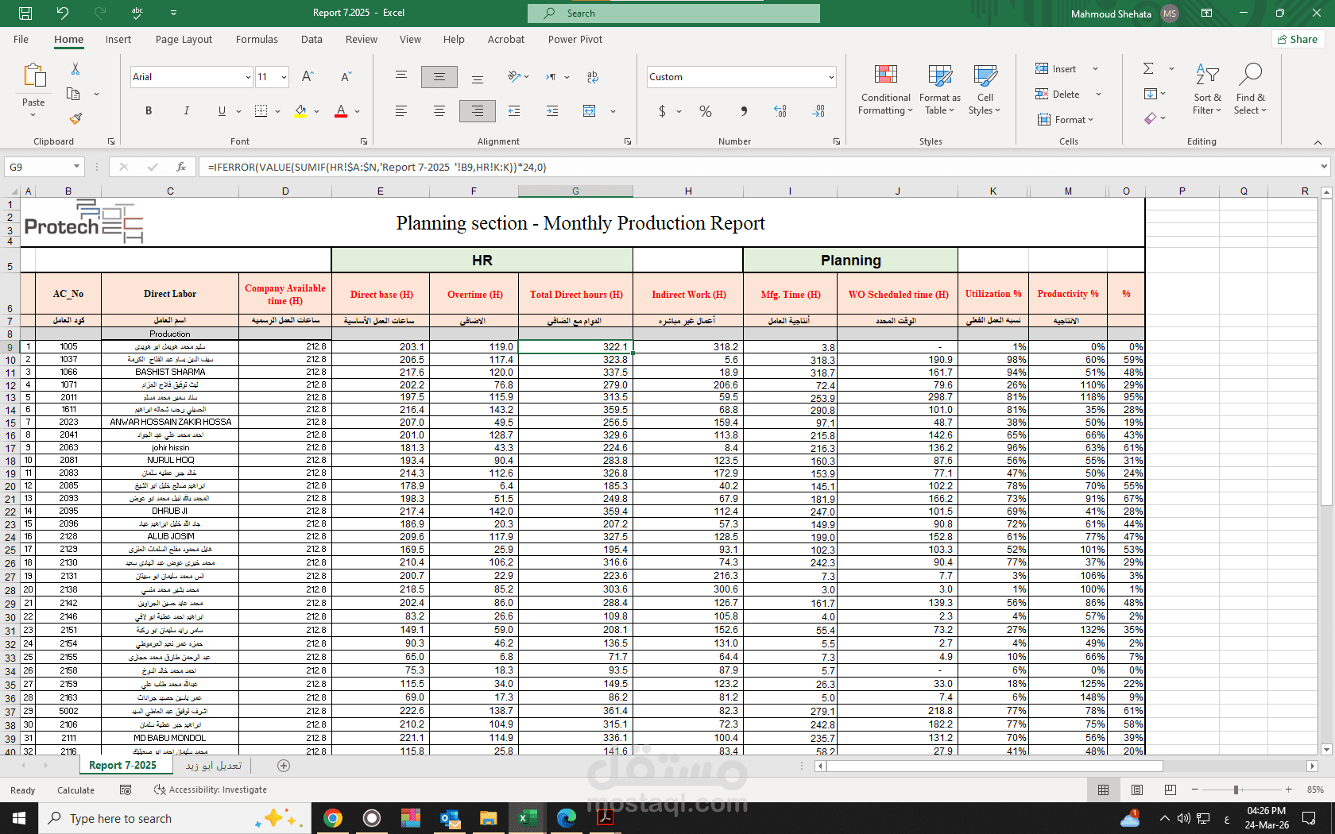Toggle italic formatting

pyautogui.click(x=186, y=111)
